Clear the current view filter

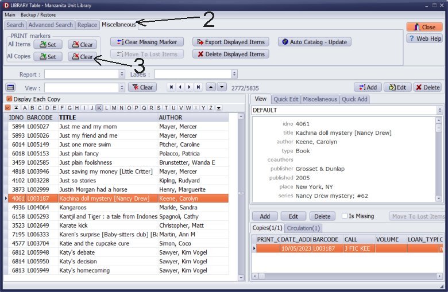[x=142, y=87]
